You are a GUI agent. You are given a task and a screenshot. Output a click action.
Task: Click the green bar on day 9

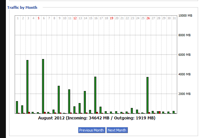tap(59, 100)
